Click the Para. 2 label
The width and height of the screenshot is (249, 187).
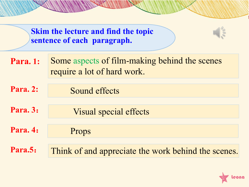pyautogui.click(x=24, y=89)
